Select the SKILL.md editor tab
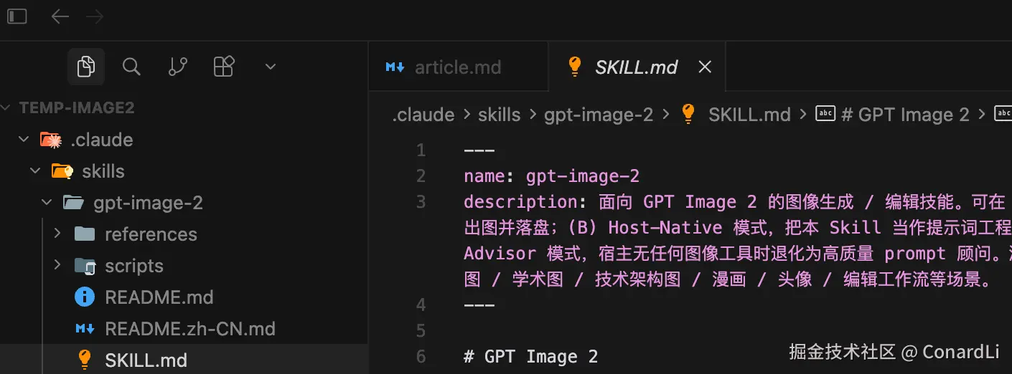 (635, 67)
